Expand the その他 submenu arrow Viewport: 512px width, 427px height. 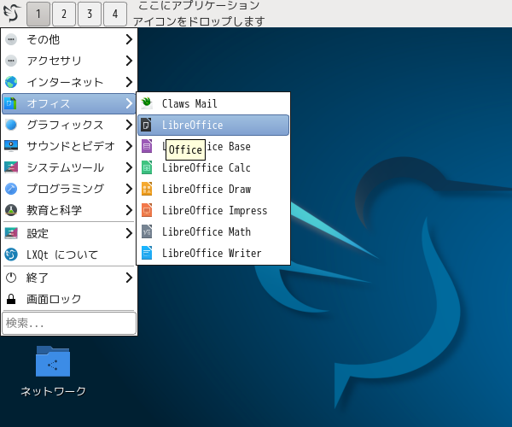coord(129,39)
